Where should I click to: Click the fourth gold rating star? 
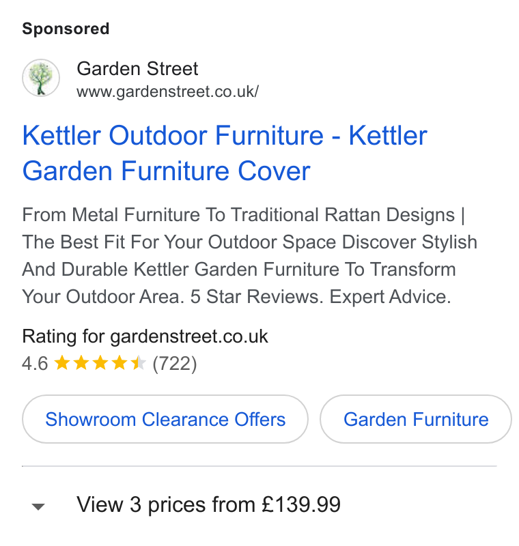coord(120,362)
